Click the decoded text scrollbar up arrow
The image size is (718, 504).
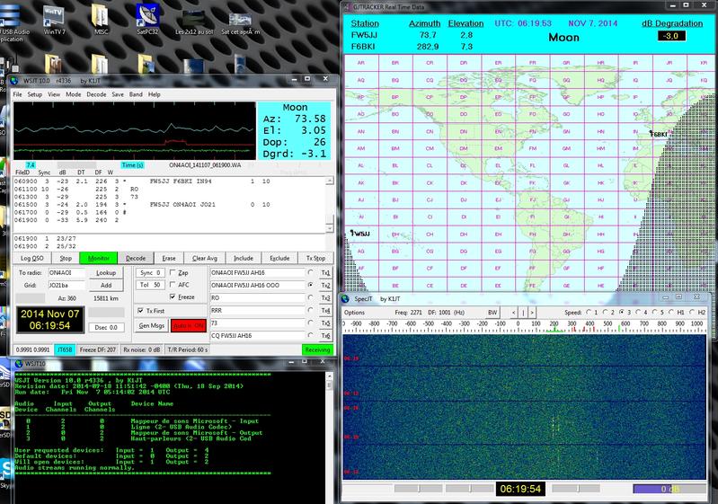click(330, 181)
